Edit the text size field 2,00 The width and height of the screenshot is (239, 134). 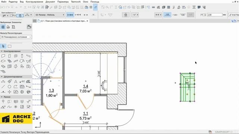click(215, 15)
